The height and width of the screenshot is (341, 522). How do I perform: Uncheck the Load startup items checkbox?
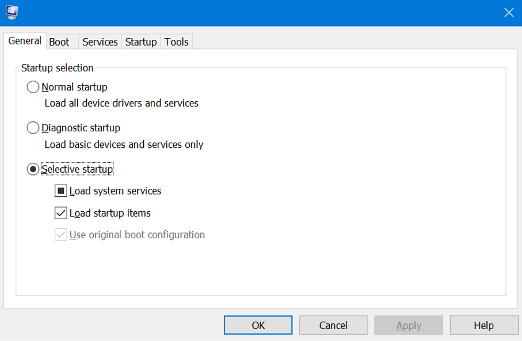(61, 213)
